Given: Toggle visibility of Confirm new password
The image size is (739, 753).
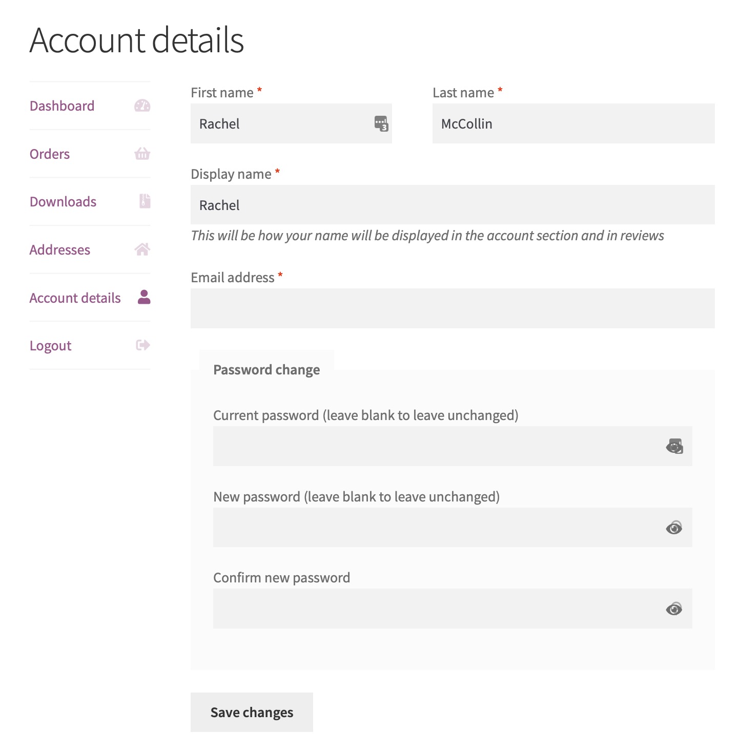Looking at the screenshot, I should point(674,609).
